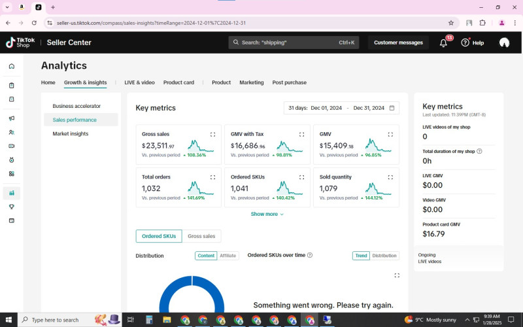Open the Marketing megaphone icon in sidebar
Screen dimensions: 523x327
coord(12,118)
